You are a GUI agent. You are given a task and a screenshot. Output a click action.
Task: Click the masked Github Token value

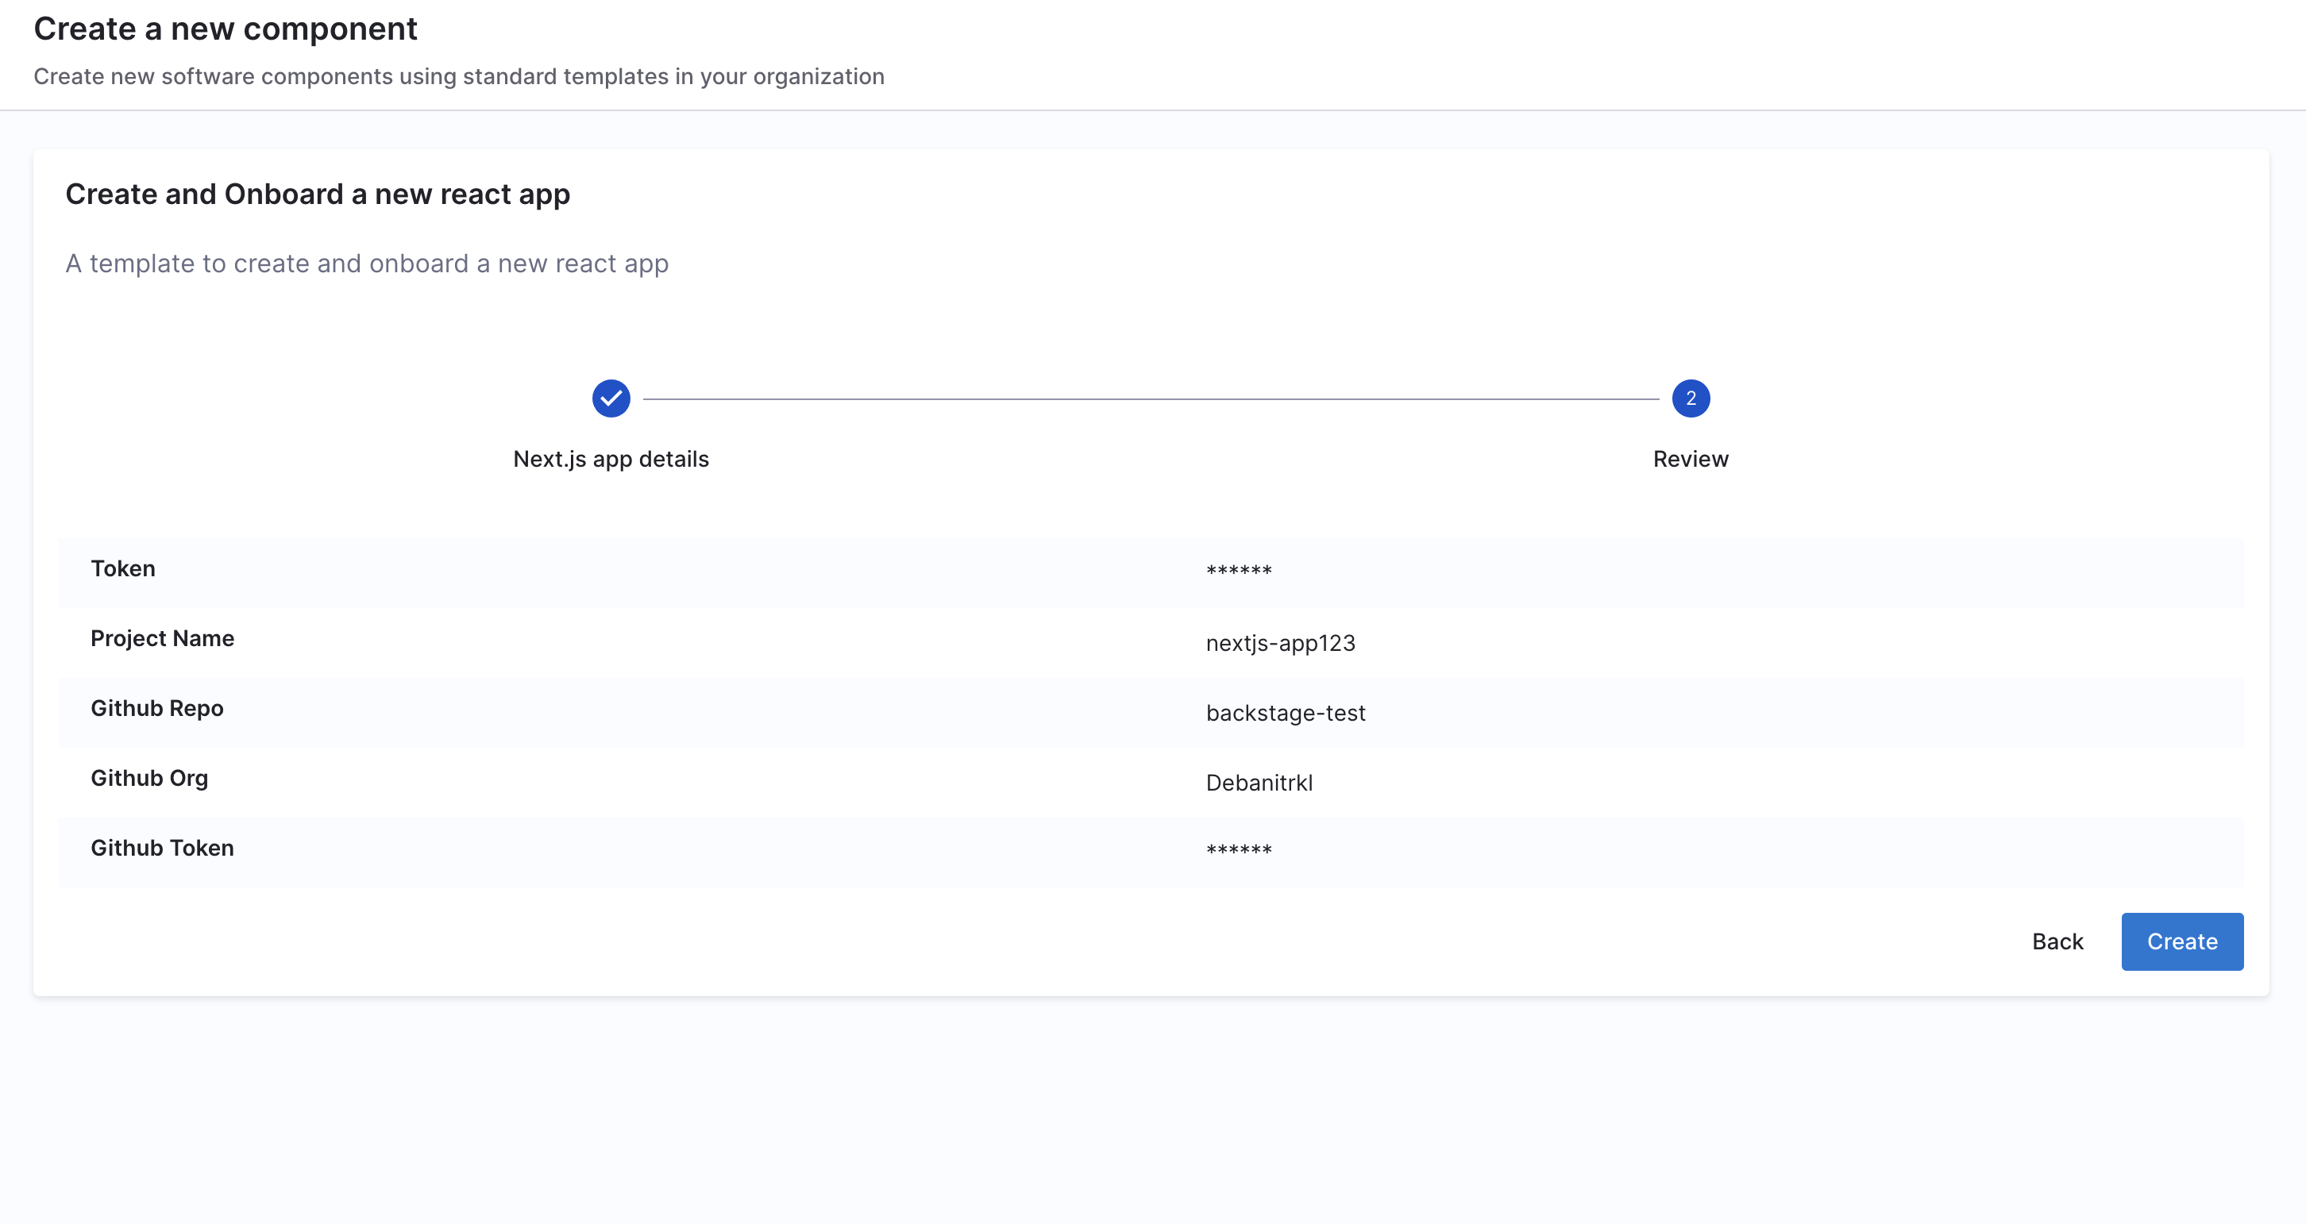[1238, 850]
